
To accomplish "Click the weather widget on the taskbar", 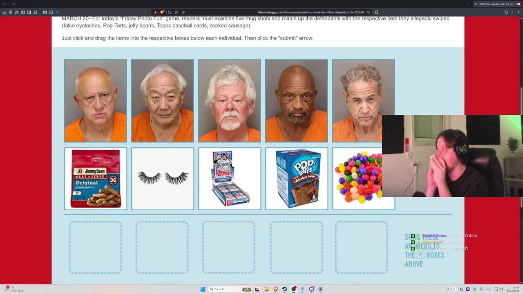I will click(13, 289).
